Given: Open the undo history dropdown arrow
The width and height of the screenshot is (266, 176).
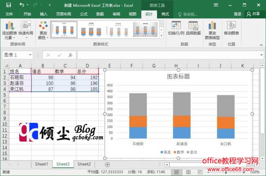Looking at the screenshot, I should coord(28,5).
